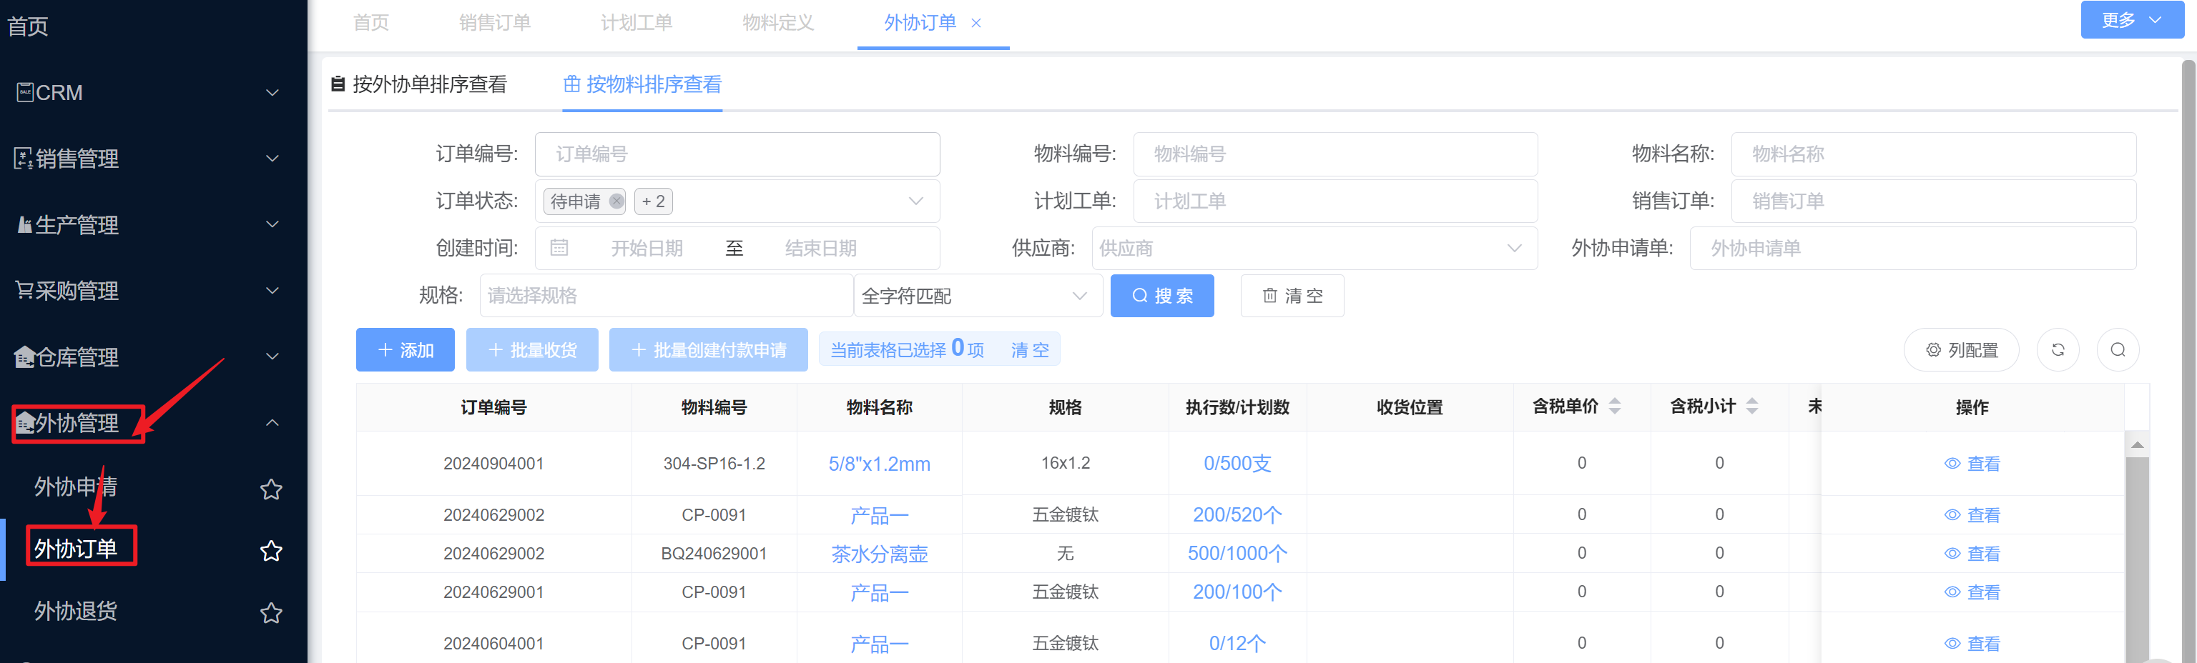This screenshot has height=663, width=2197.
Task: Click the 请选择规格 input field
Action: [x=666, y=296]
